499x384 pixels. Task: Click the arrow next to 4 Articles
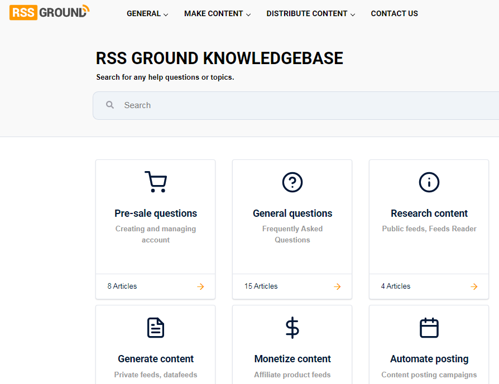[x=474, y=286]
